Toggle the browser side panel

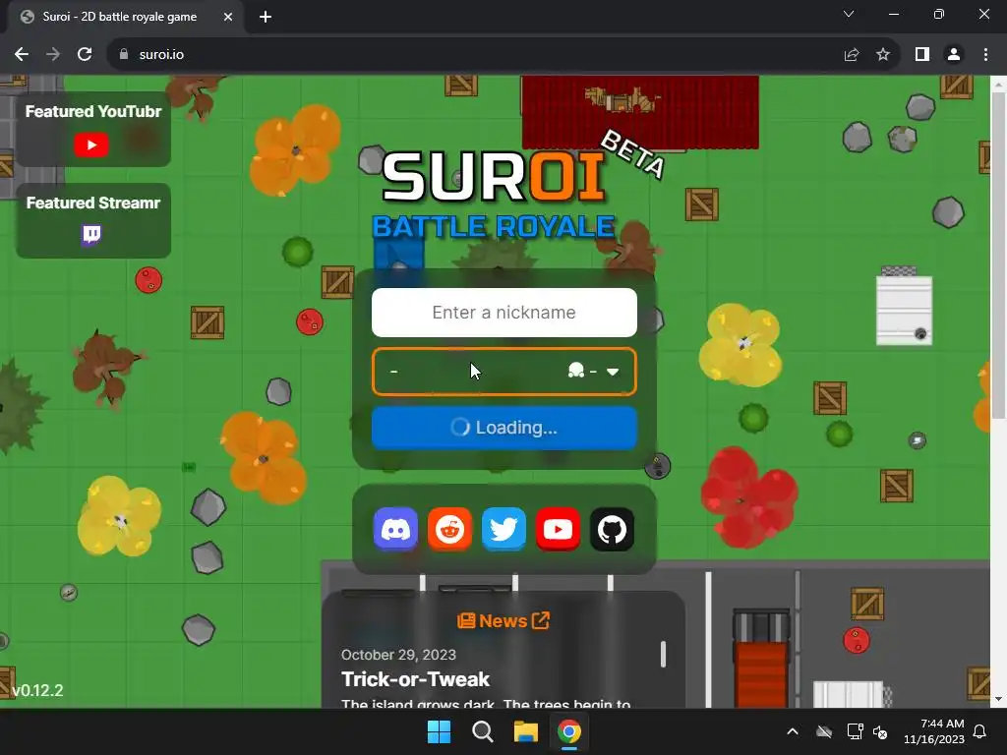pos(922,55)
